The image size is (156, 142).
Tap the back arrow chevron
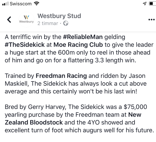tap(9, 20)
